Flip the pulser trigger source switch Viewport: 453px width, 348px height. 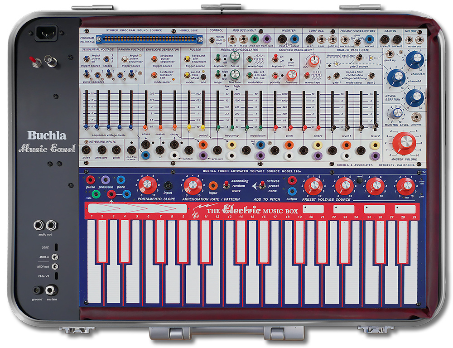187,59
